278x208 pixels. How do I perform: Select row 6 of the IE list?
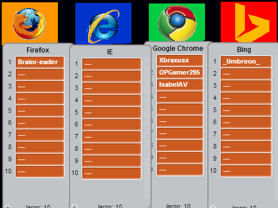coord(112,124)
